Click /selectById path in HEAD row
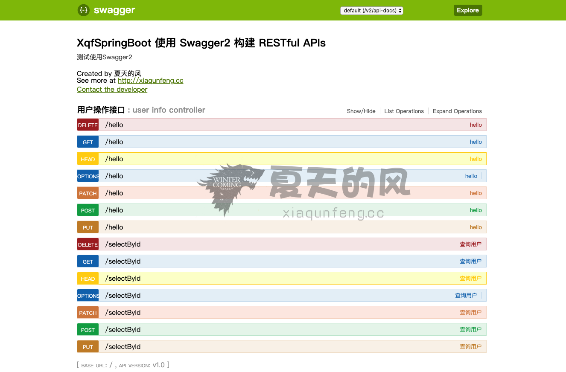The height and width of the screenshot is (372, 566). (x=123, y=278)
